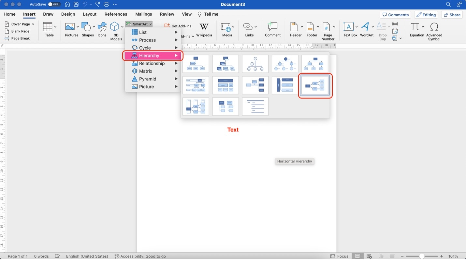Click the Search magnifier icon
466x260 pixels.
(x=448, y=5)
